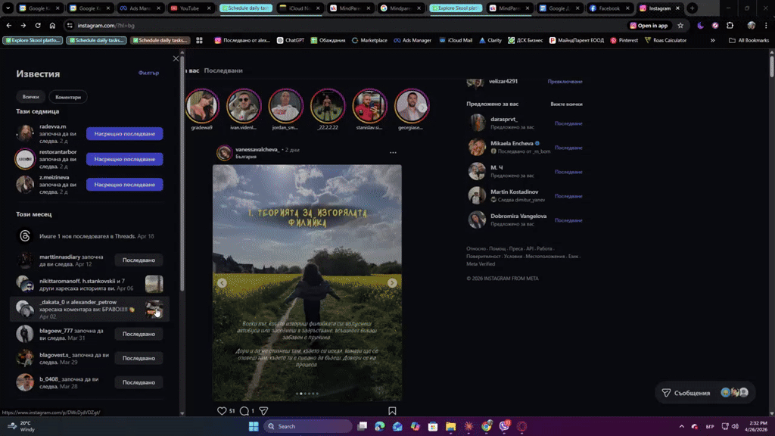Follow back radevva.m

(x=125, y=133)
